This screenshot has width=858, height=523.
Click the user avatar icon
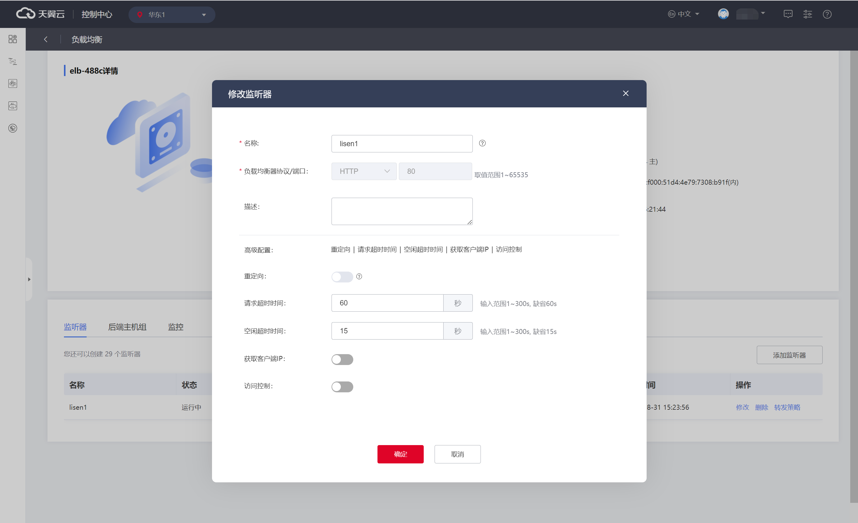pyautogui.click(x=723, y=14)
